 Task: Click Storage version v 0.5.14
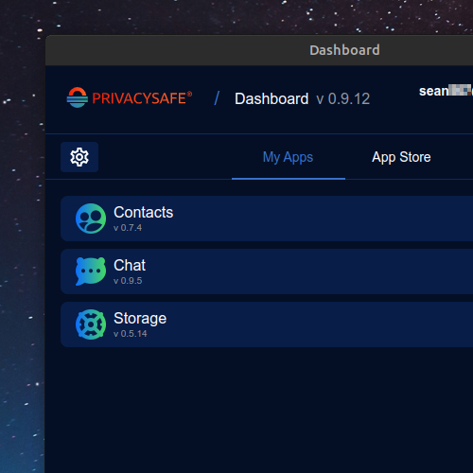[131, 334]
